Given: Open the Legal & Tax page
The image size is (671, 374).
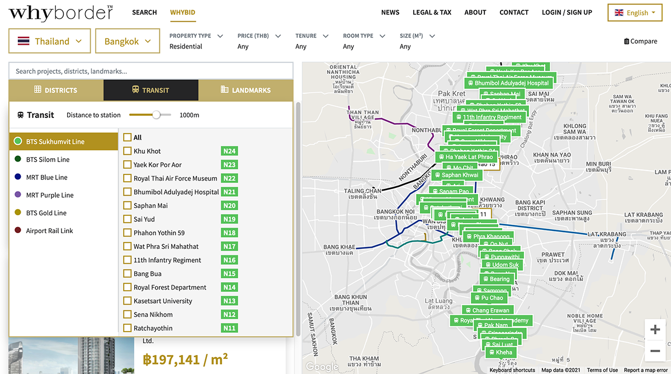Looking at the screenshot, I should click(x=432, y=12).
